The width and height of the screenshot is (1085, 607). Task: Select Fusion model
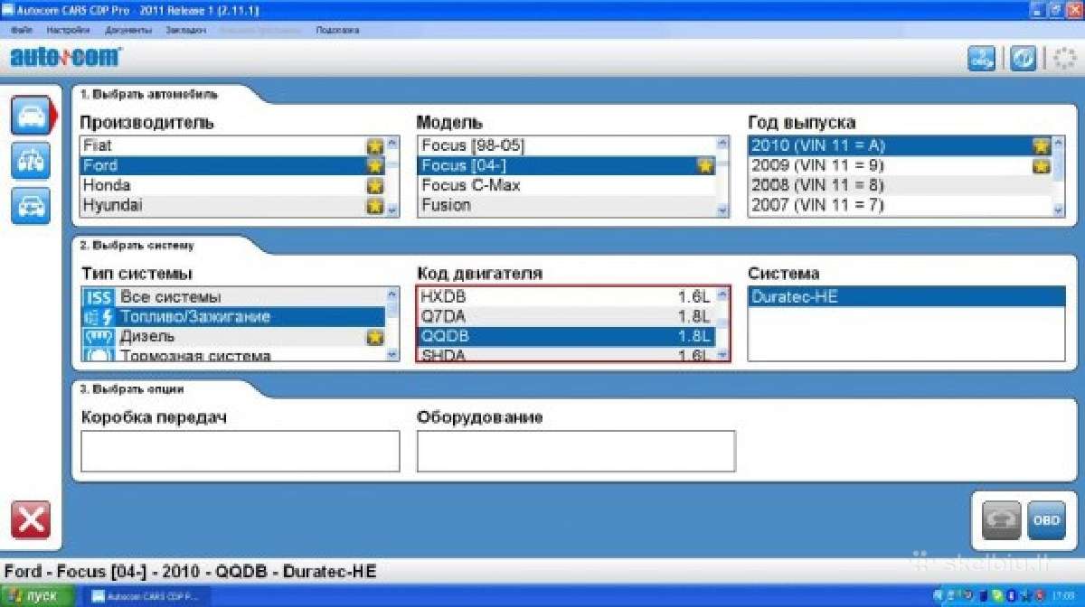567,205
